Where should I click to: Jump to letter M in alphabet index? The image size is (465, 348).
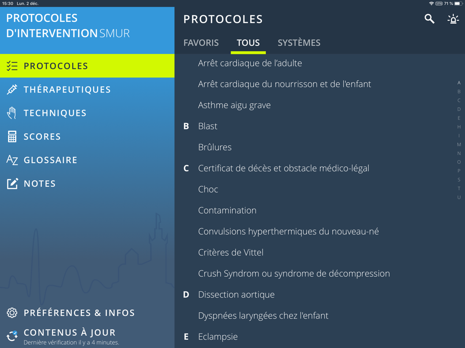pos(459,145)
